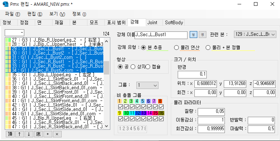Image resolution: width=280 pixels, height=141 pixels.
Task: Toggle non-collision checkbox for group 11
Action: [132, 119]
